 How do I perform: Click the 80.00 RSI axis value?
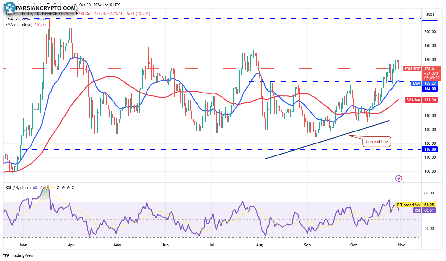pos(429,193)
